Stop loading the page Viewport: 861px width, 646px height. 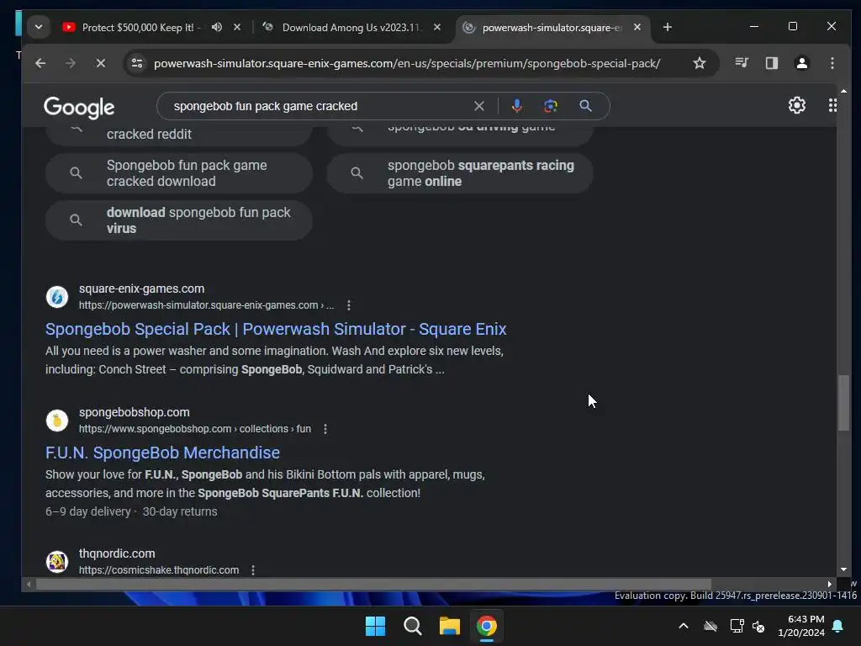point(101,63)
